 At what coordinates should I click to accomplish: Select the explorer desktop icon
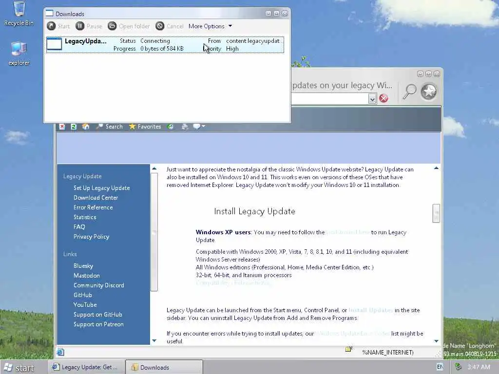click(19, 54)
